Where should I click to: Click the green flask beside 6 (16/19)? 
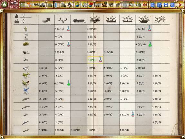(69, 83)
